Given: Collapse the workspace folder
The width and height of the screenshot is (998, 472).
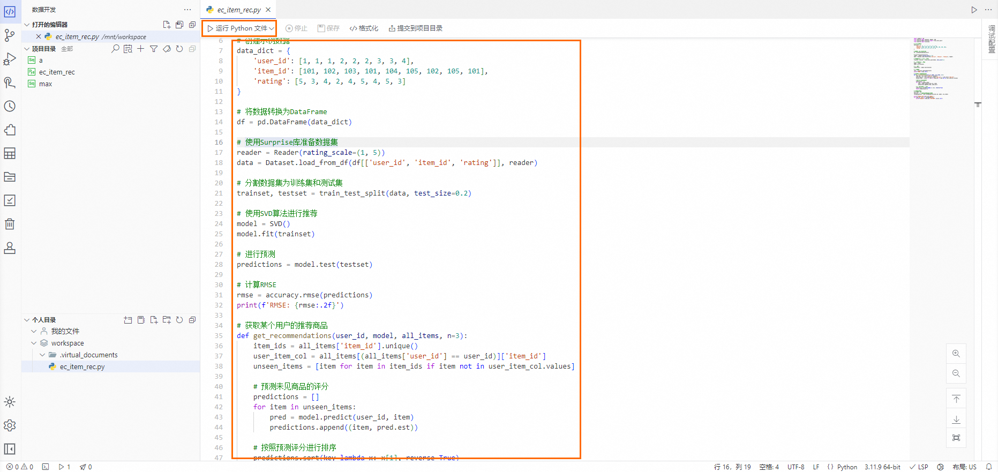Looking at the screenshot, I should click(x=34, y=343).
